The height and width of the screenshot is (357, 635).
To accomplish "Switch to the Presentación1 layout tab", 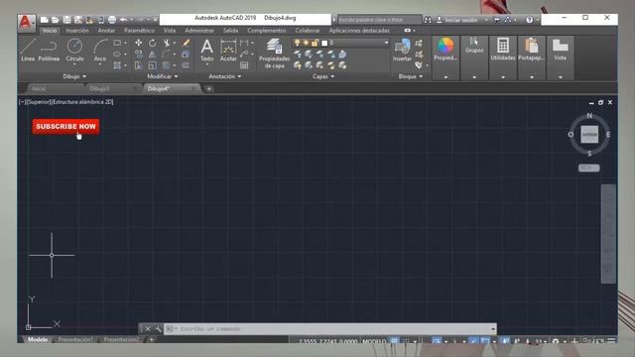I will (x=75, y=339).
